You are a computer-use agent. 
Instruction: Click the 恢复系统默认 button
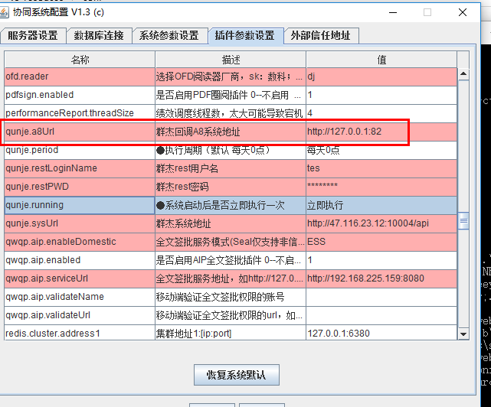click(x=237, y=374)
